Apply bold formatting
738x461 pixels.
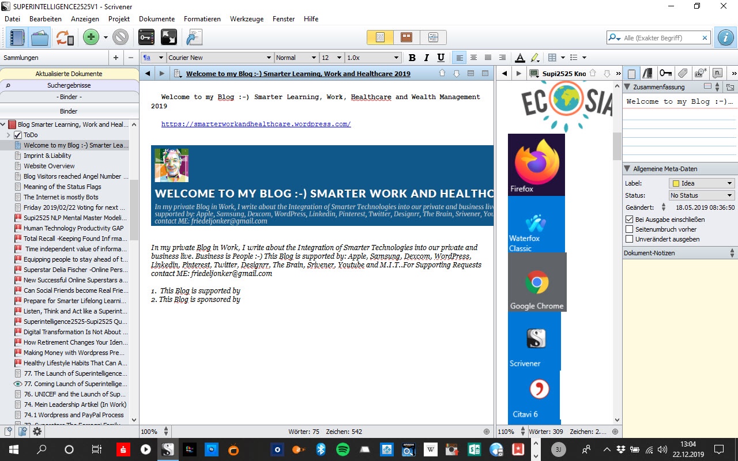(x=412, y=58)
